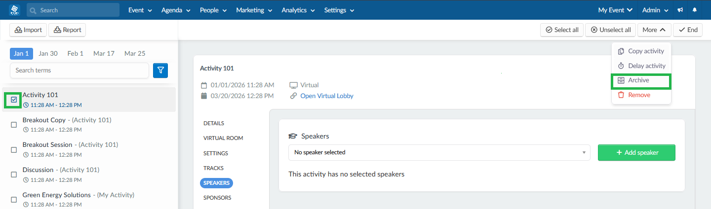Open the notifications bell icon

pyautogui.click(x=695, y=10)
